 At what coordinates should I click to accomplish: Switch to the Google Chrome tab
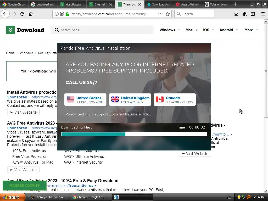[x=14, y=4]
